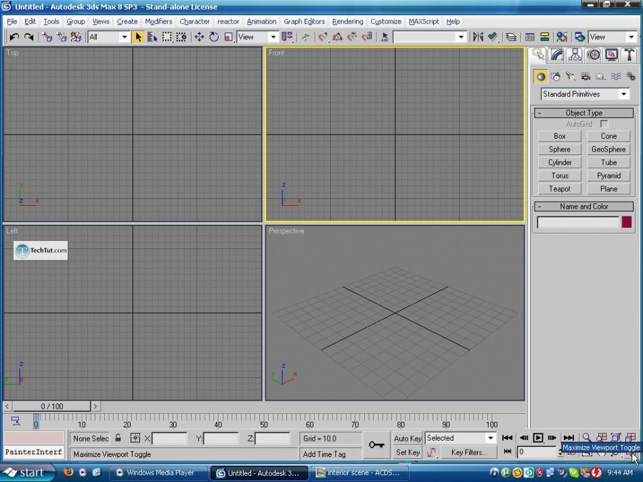Screen dimensions: 643x482
Task: Toggle Window/Crossing selection mode
Action: click(181, 37)
